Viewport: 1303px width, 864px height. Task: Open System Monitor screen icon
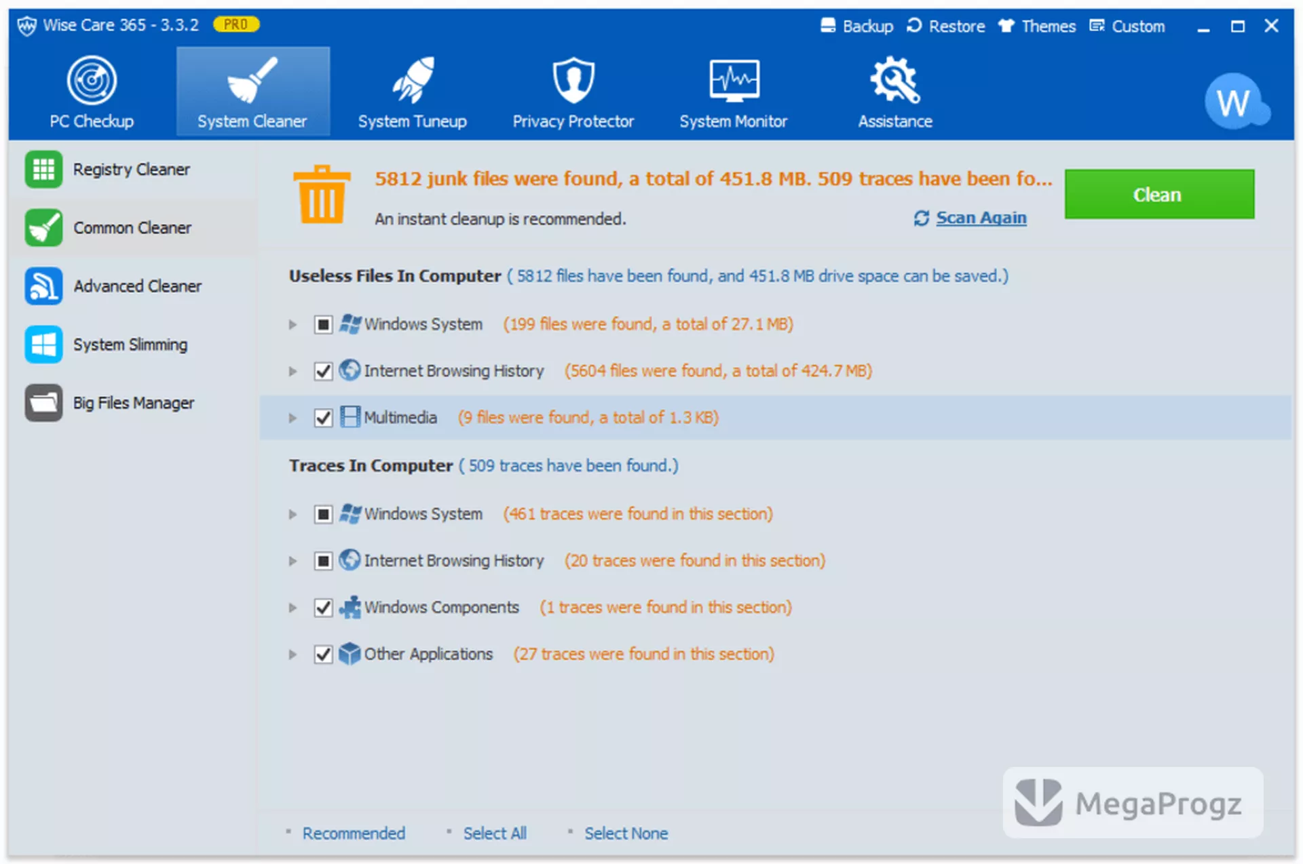point(734,80)
